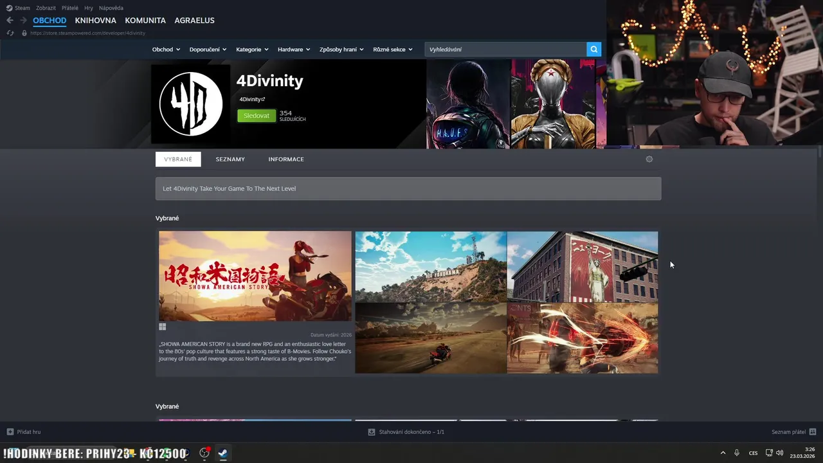Open the Přátelé menu
The width and height of the screenshot is (823, 463).
click(x=70, y=8)
